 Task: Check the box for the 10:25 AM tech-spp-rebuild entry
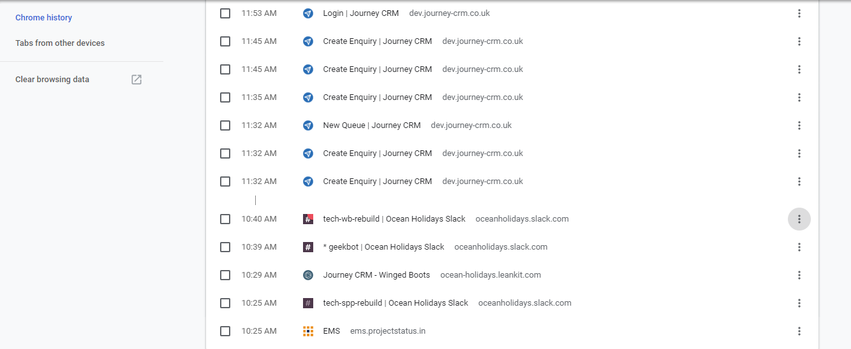click(x=225, y=303)
